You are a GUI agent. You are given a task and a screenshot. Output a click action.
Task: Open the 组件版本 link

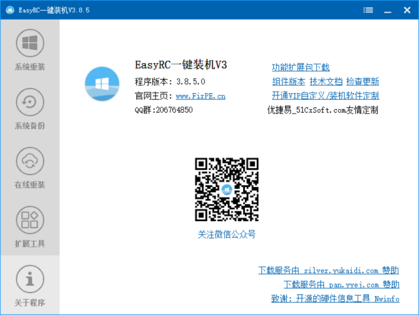click(x=288, y=81)
